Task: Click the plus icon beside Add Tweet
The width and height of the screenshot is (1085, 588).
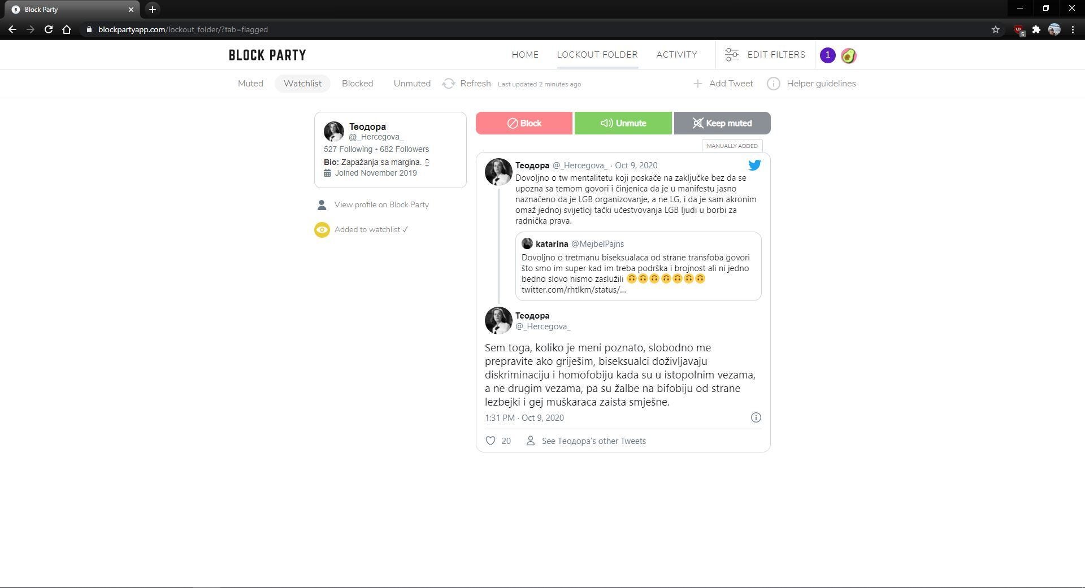Action: (x=698, y=84)
